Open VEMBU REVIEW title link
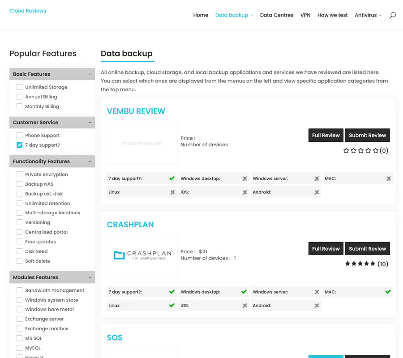Screen dimensions: 403x358 (136, 111)
